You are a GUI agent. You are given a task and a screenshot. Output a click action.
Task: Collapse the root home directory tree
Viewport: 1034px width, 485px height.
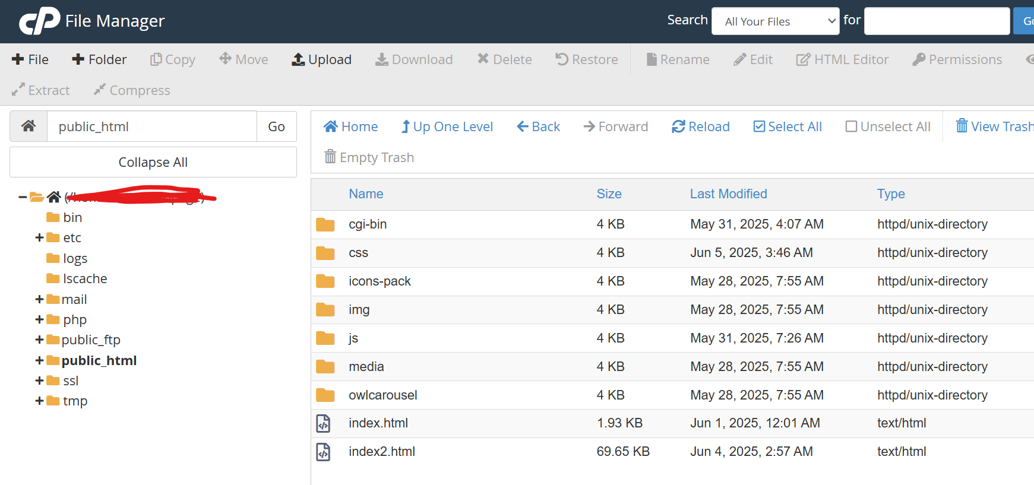23,196
